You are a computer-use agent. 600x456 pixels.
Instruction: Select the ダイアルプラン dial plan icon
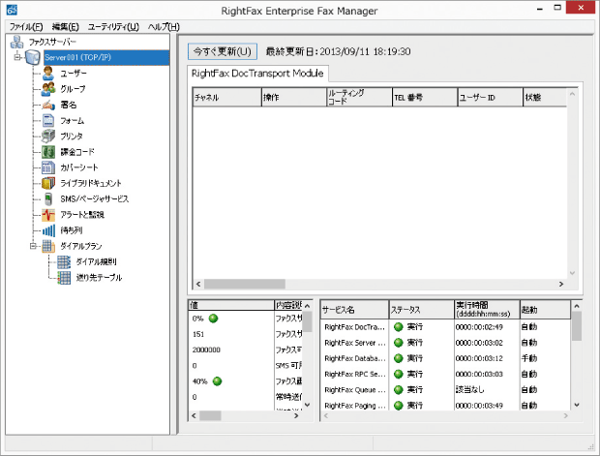[48, 246]
